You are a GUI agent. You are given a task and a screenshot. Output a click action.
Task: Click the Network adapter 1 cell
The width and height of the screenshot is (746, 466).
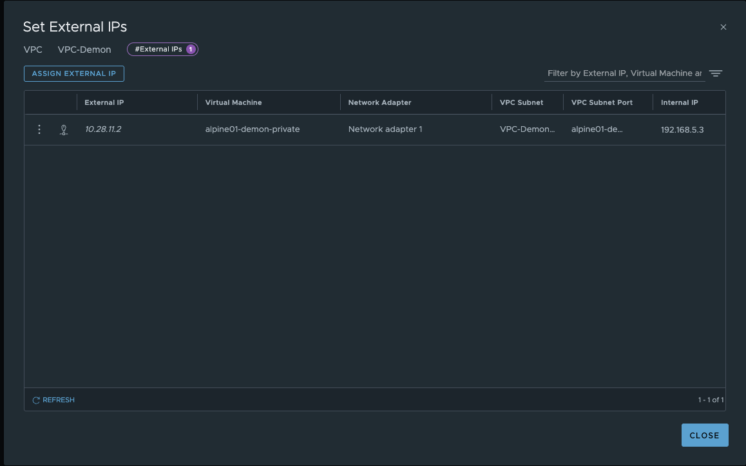385,129
